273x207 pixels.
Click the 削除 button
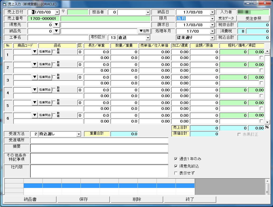pyautogui.click(x=137, y=199)
